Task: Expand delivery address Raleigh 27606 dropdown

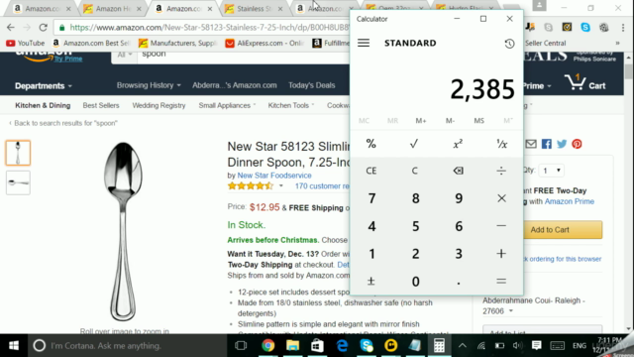Action: [x=511, y=311]
